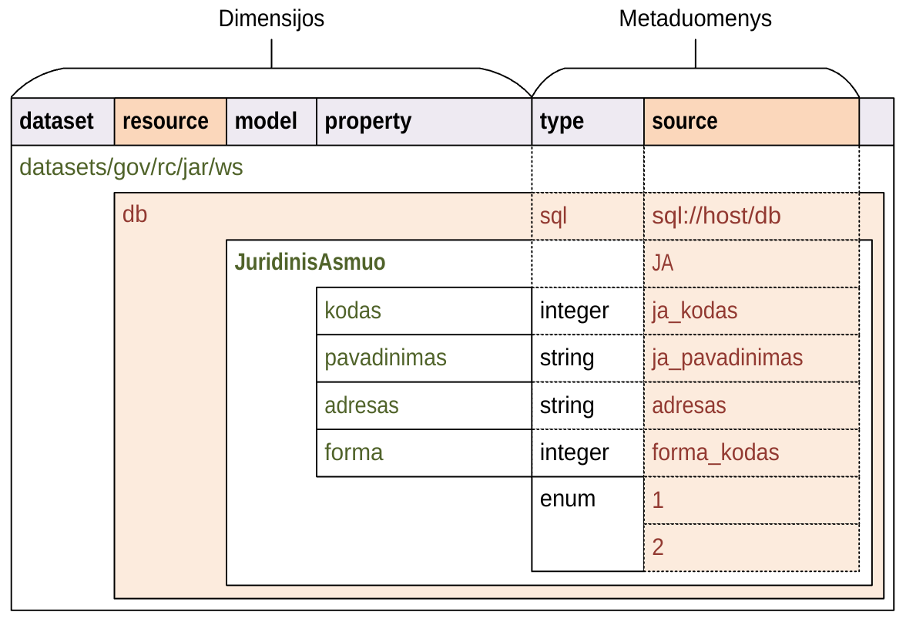Viewport: 906px width, 622px height.
Task: Select the forma_kodas source cell
Action: tap(716, 452)
